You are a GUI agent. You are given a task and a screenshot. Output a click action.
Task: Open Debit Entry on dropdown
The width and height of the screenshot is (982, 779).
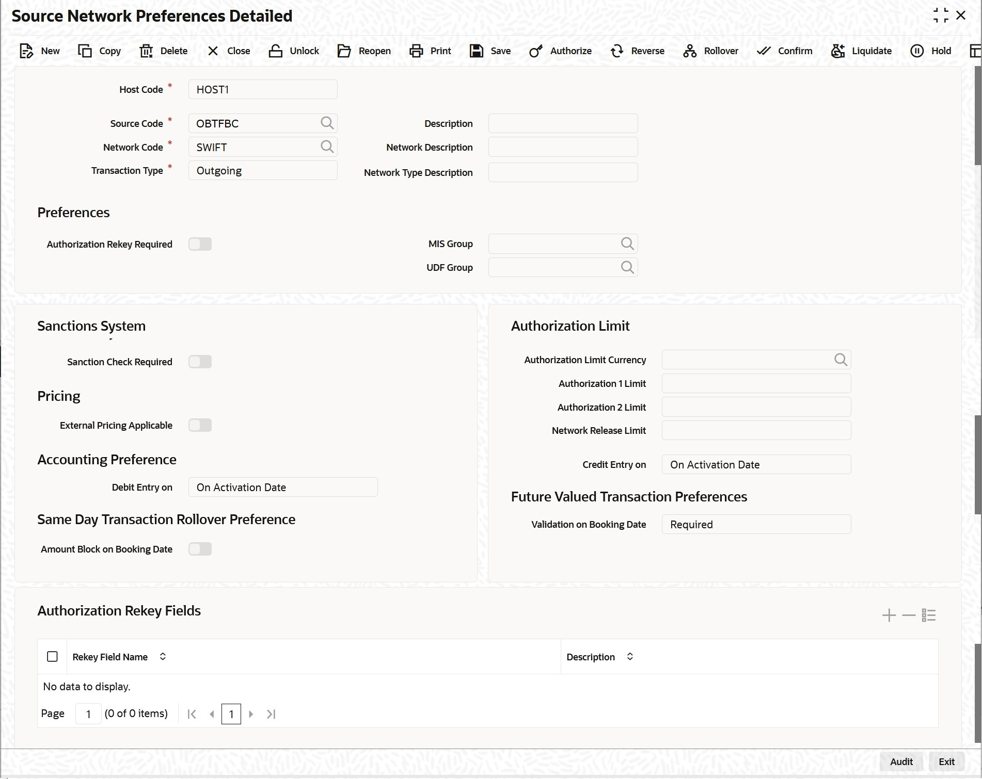pos(283,487)
